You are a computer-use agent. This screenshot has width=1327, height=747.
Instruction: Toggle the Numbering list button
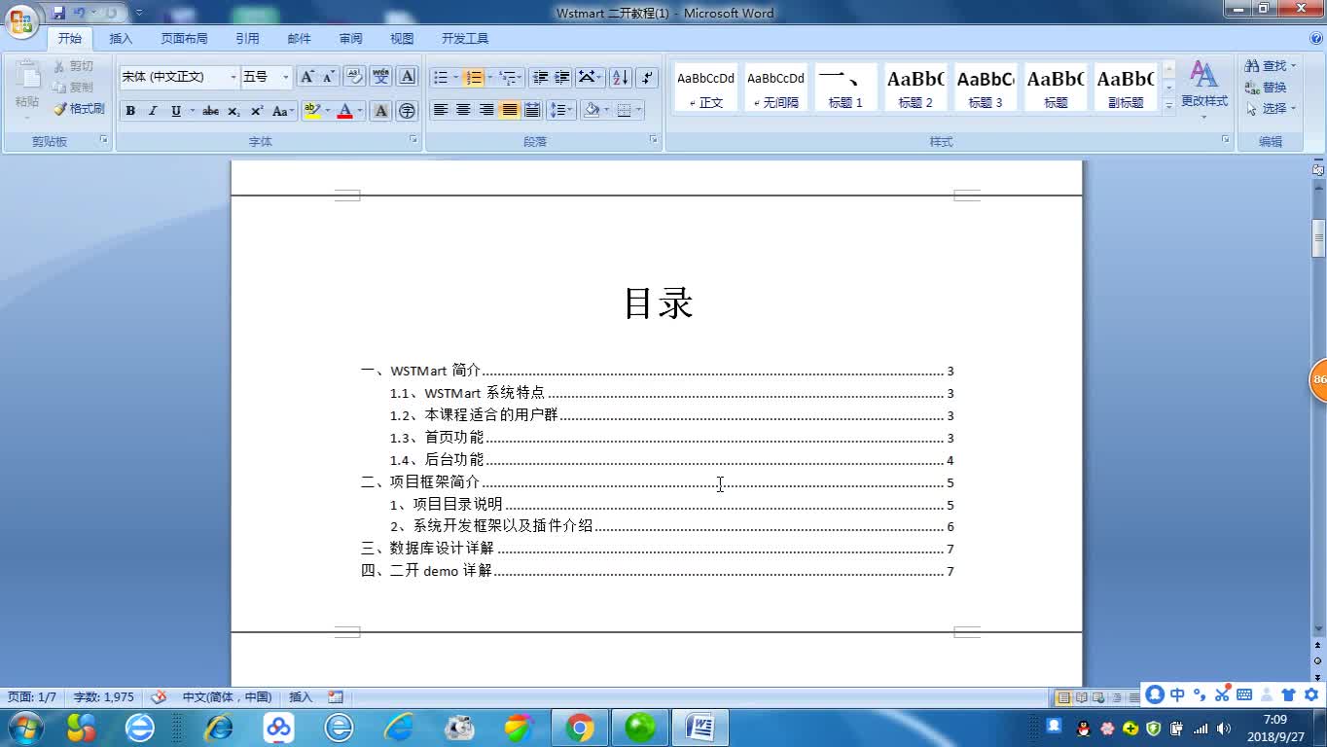474,77
